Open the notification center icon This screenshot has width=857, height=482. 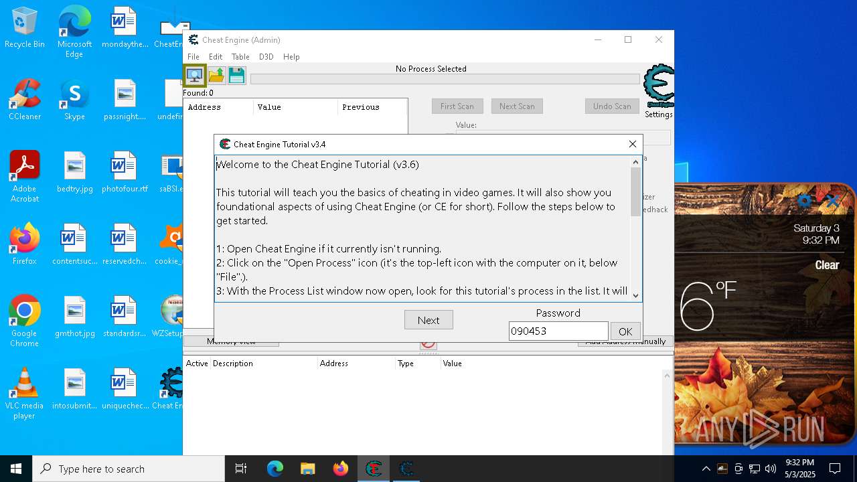pos(835,469)
